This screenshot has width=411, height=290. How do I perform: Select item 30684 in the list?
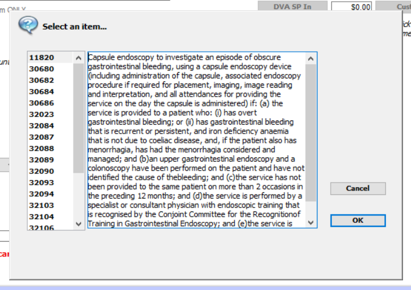(x=50, y=92)
